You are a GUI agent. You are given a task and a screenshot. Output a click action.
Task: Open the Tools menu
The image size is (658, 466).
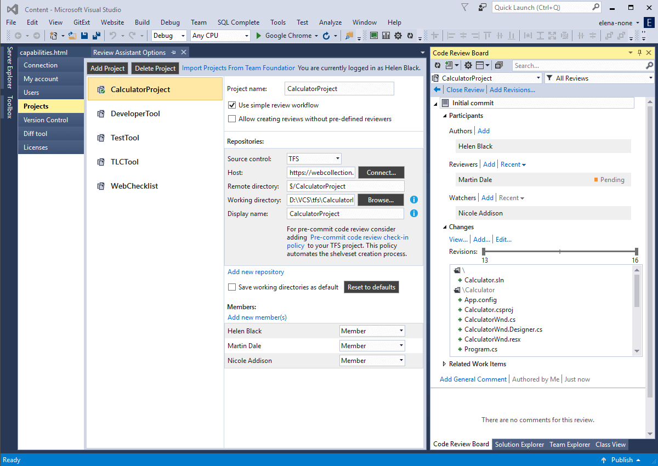click(x=278, y=22)
